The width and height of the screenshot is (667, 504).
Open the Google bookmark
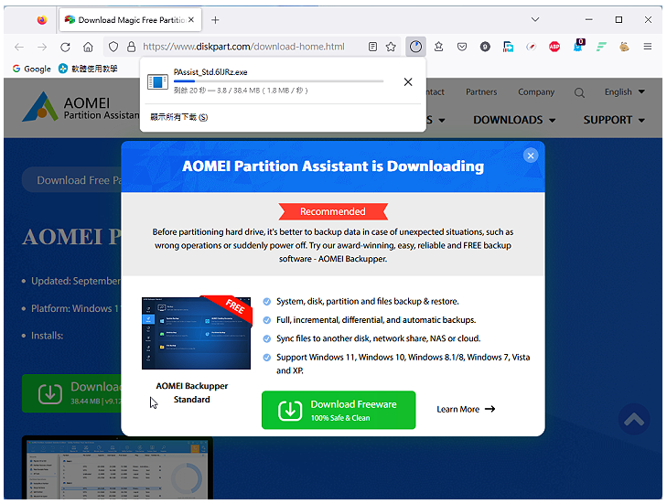(x=32, y=69)
